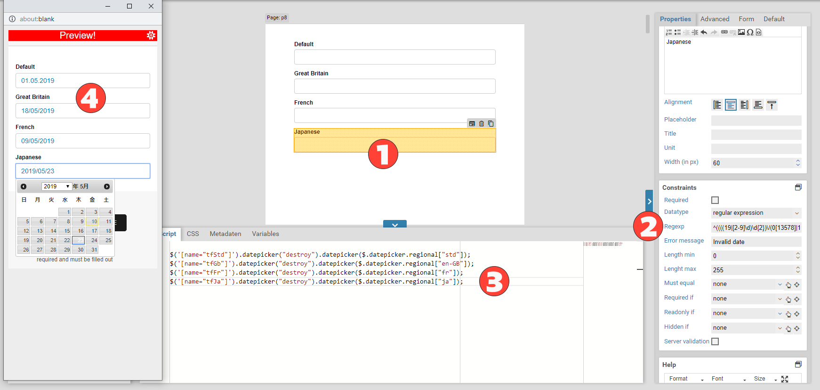This screenshot has height=390, width=820.
Task: Switch to the Advanced tab
Action: (x=715, y=19)
